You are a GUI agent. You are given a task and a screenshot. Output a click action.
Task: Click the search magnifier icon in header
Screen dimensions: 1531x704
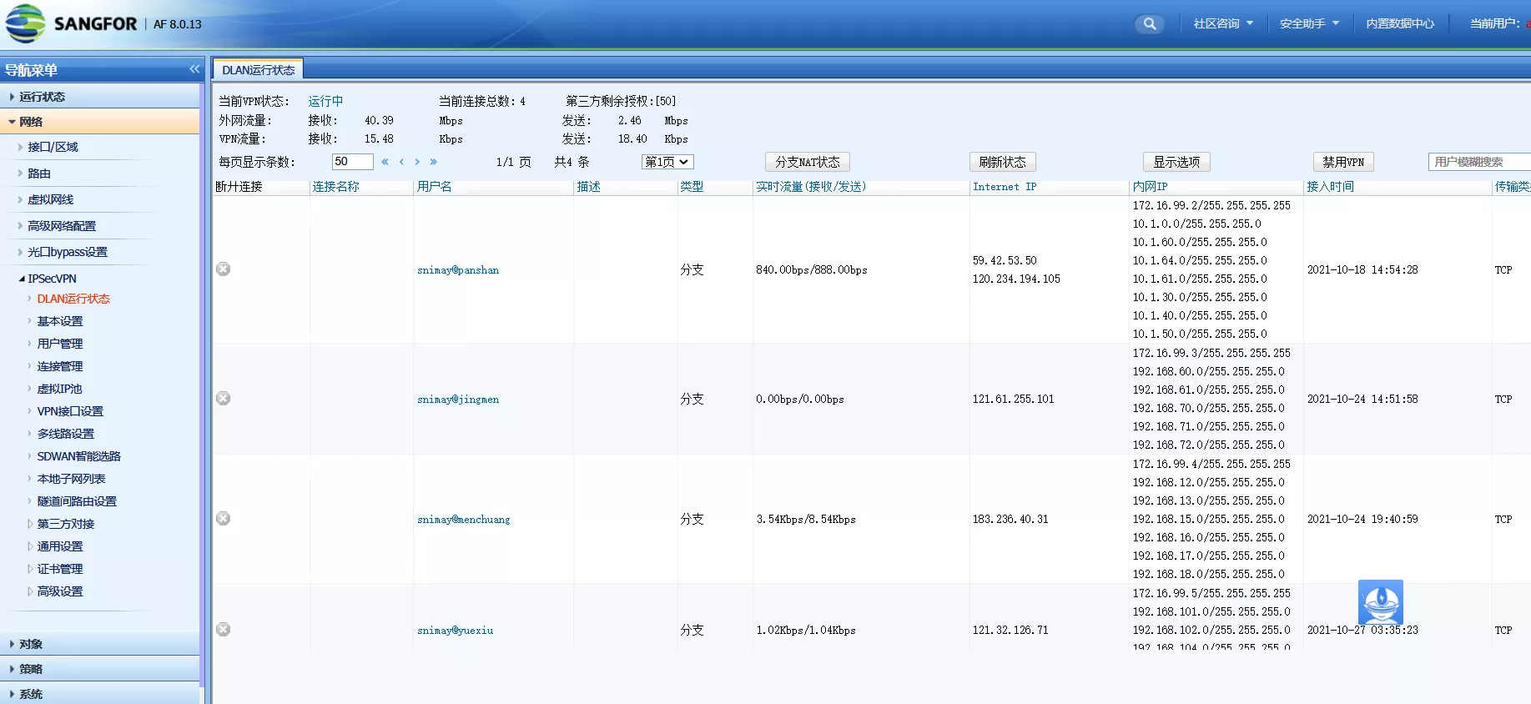(x=1149, y=24)
